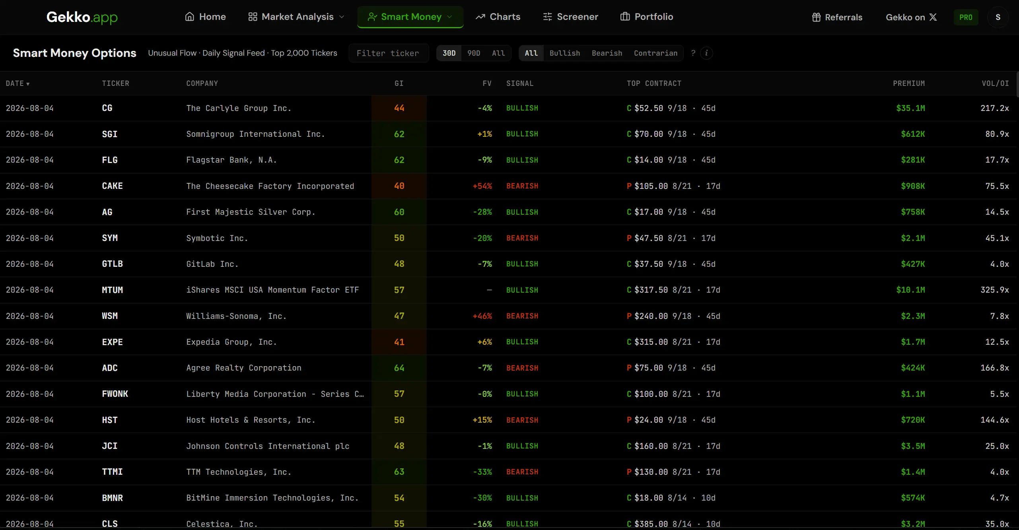
Task: Sort by the VOL/OI column header
Action: pyautogui.click(x=995, y=83)
